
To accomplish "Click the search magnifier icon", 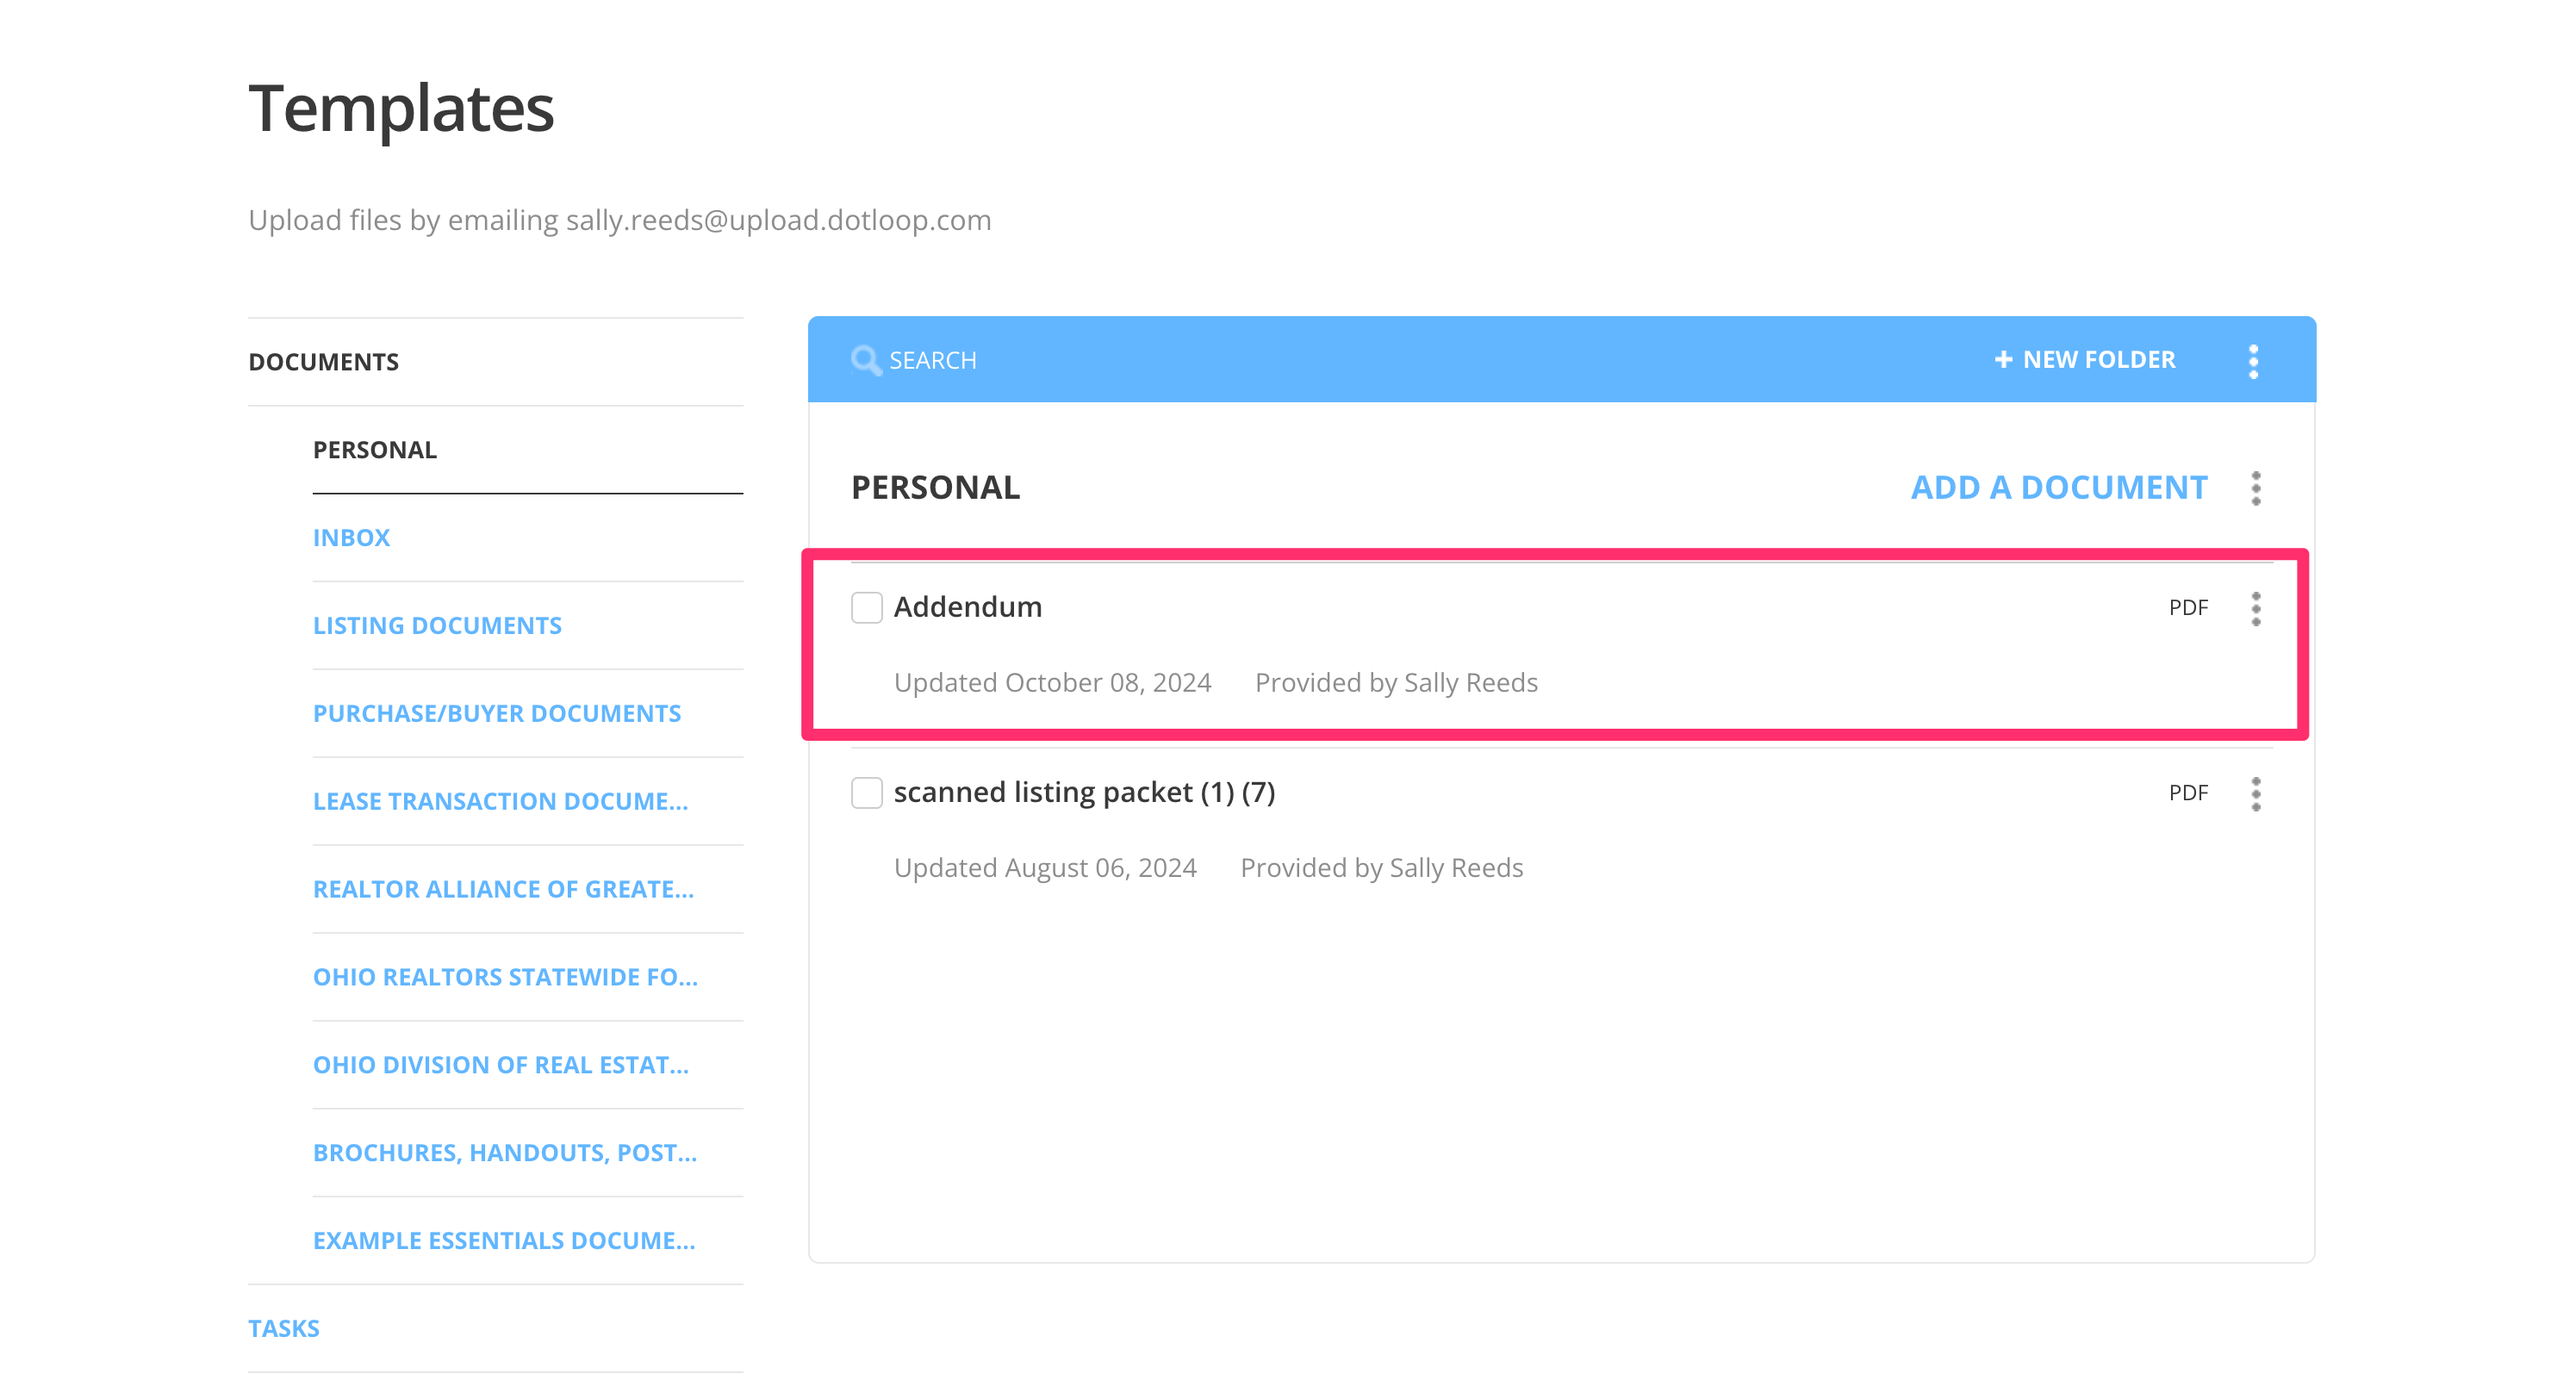I will tap(865, 360).
